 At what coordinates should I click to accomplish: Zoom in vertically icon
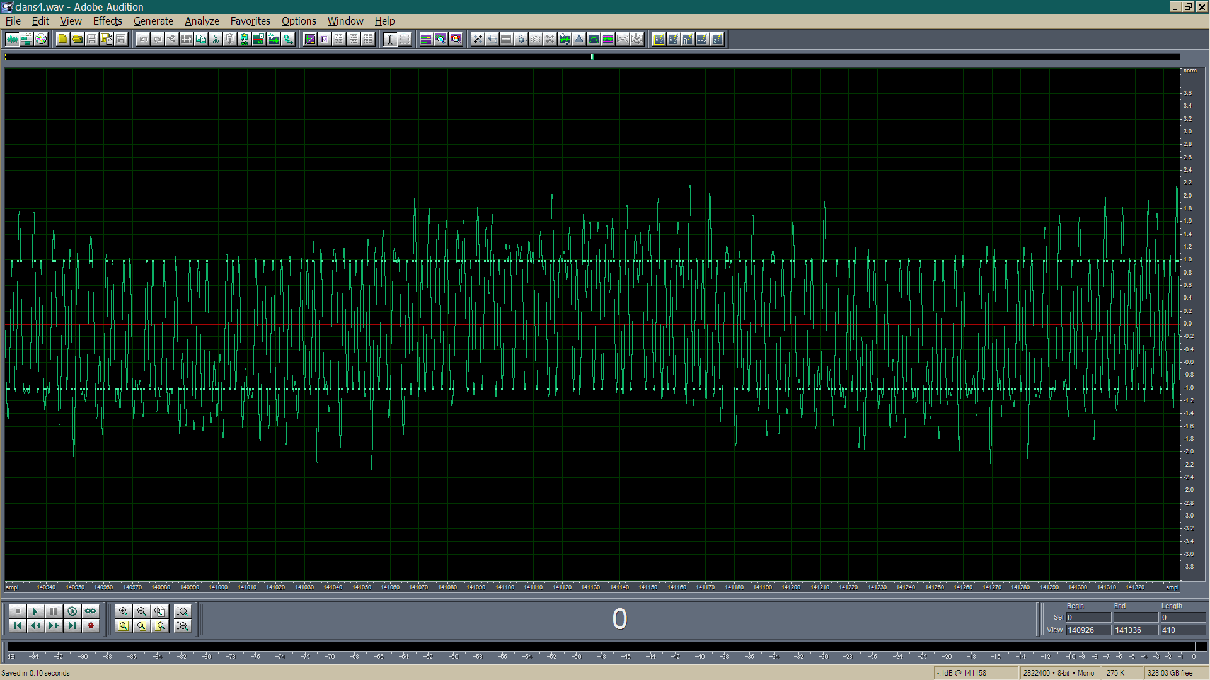(182, 611)
